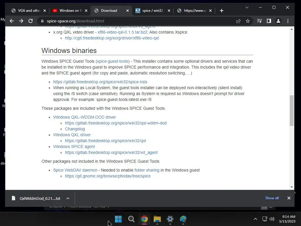Open the folder sharing link

pos(147,170)
